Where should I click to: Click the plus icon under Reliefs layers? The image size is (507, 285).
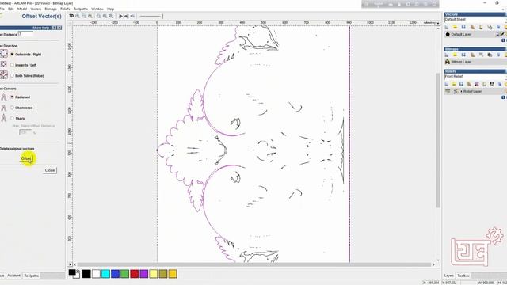pyautogui.click(x=503, y=97)
